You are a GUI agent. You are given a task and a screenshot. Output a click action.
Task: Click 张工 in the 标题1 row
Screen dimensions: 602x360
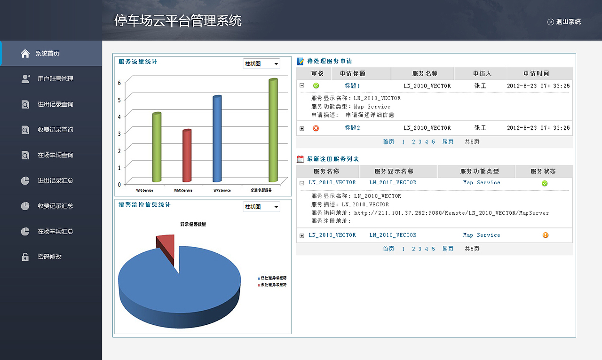click(480, 86)
